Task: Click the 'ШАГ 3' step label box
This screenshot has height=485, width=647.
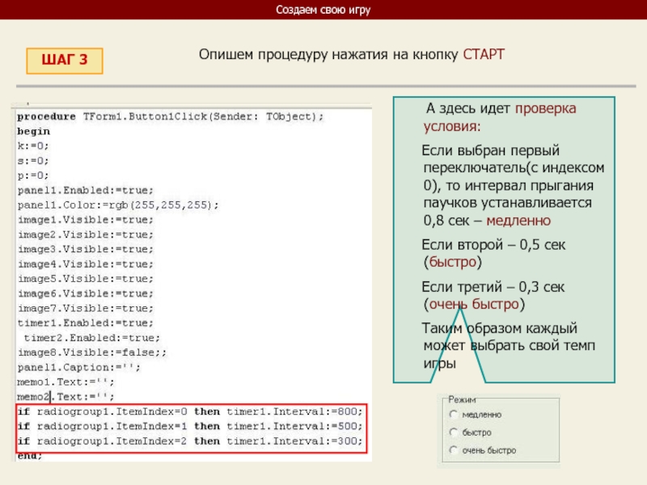Action: [x=65, y=61]
